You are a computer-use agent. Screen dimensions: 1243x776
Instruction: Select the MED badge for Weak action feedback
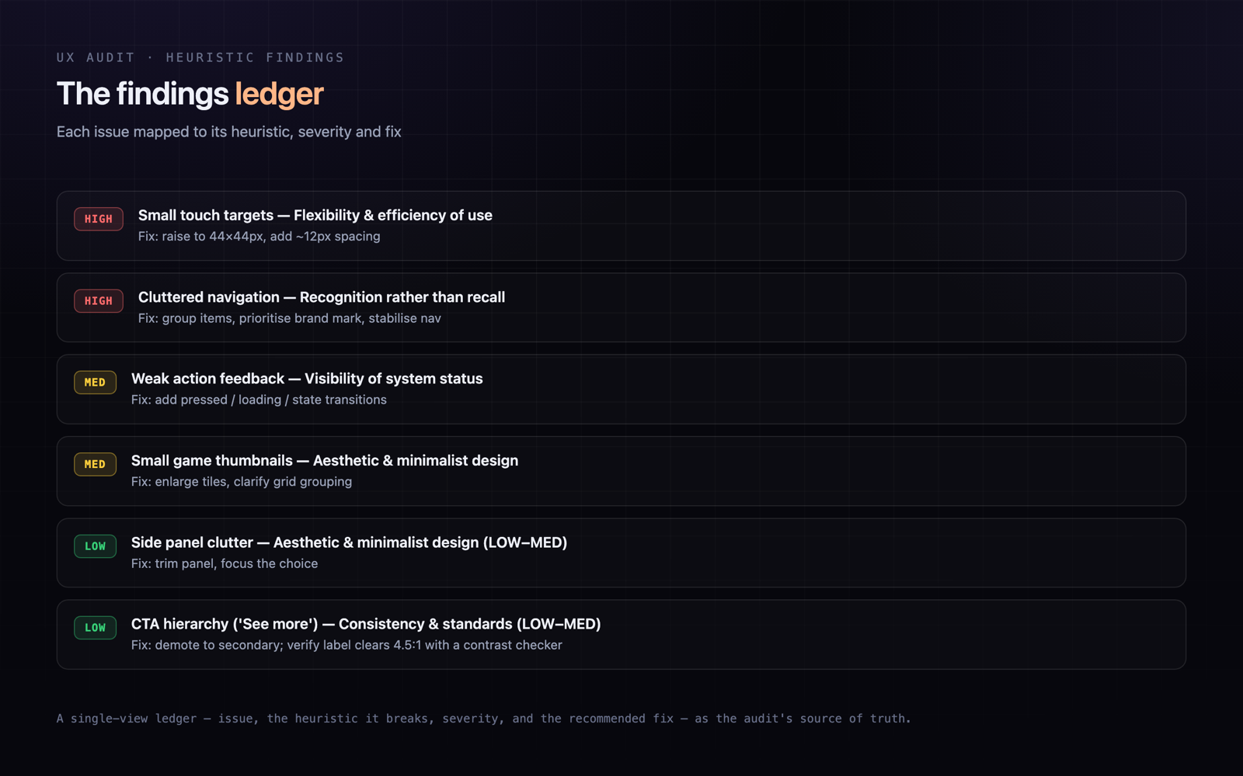click(95, 382)
